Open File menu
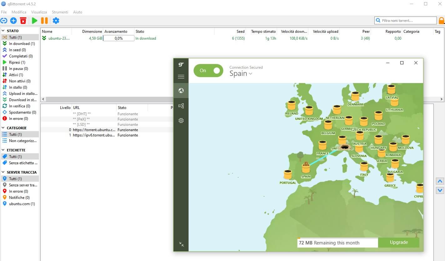The width and height of the screenshot is (445, 261). point(4,12)
